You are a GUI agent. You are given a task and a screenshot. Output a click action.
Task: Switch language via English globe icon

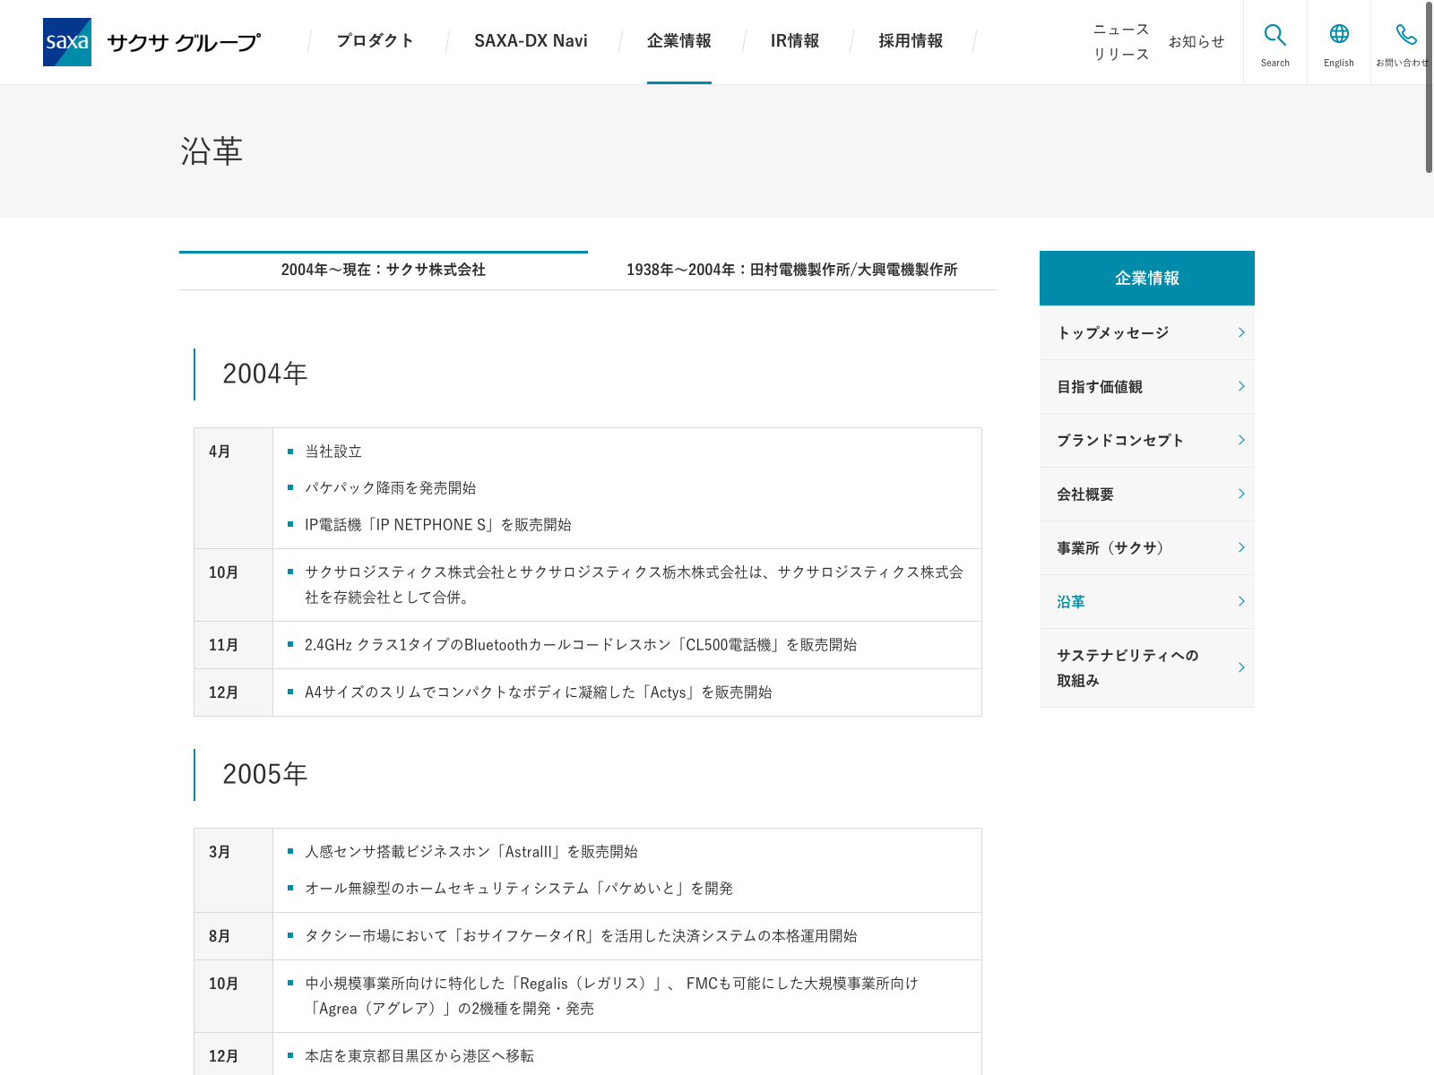pyautogui.click(x=1339, y=34)
